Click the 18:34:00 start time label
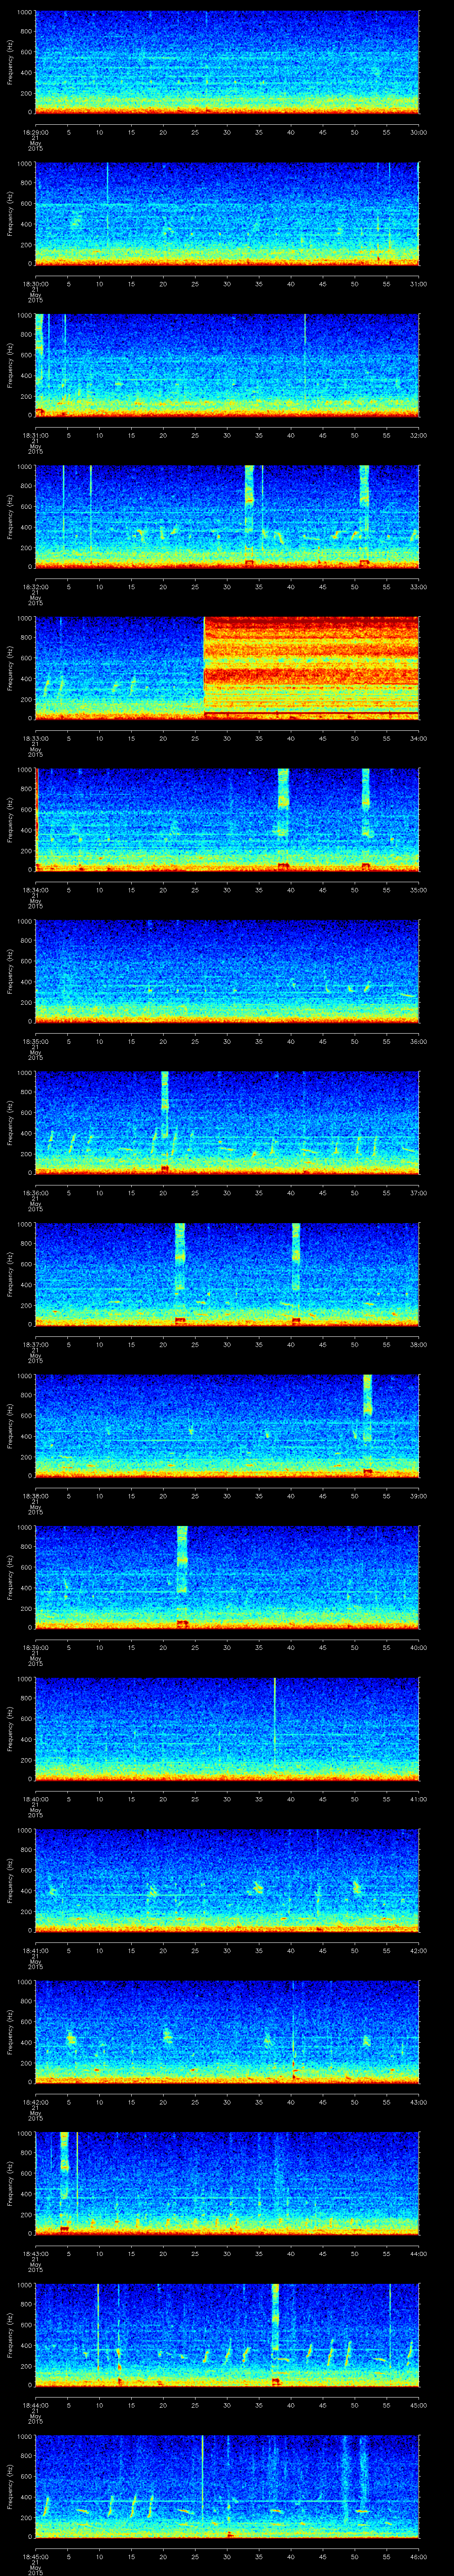 [35, 890]
